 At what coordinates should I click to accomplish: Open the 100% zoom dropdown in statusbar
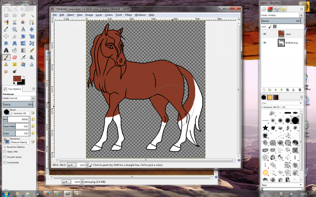tap(87, 165)
